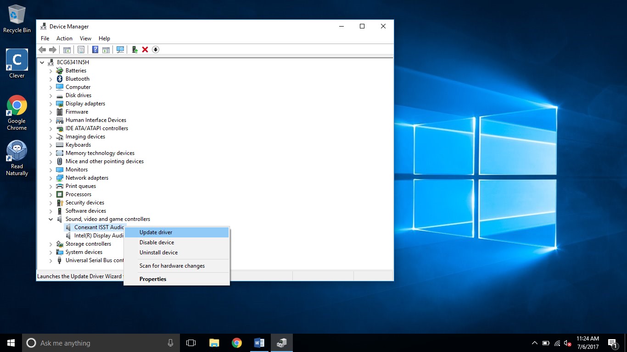Click Show/Hide Console Tree toolbar icon
Viewport: 627px width, 352px height.
[67, 49]
